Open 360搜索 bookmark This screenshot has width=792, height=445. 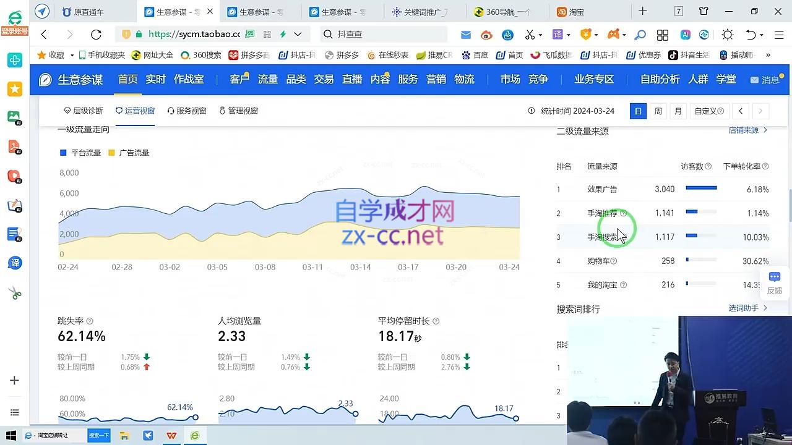point(201,55)
